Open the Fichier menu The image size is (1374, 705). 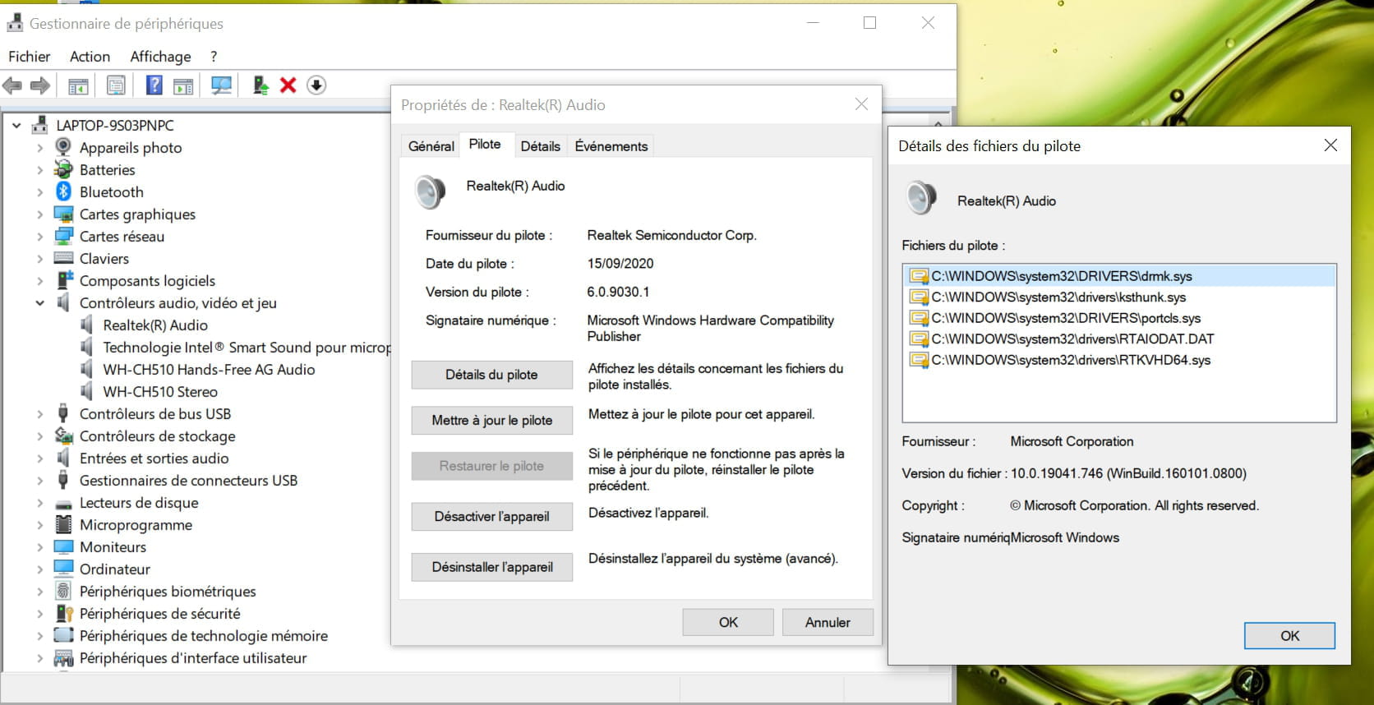[x=29, y=56]
